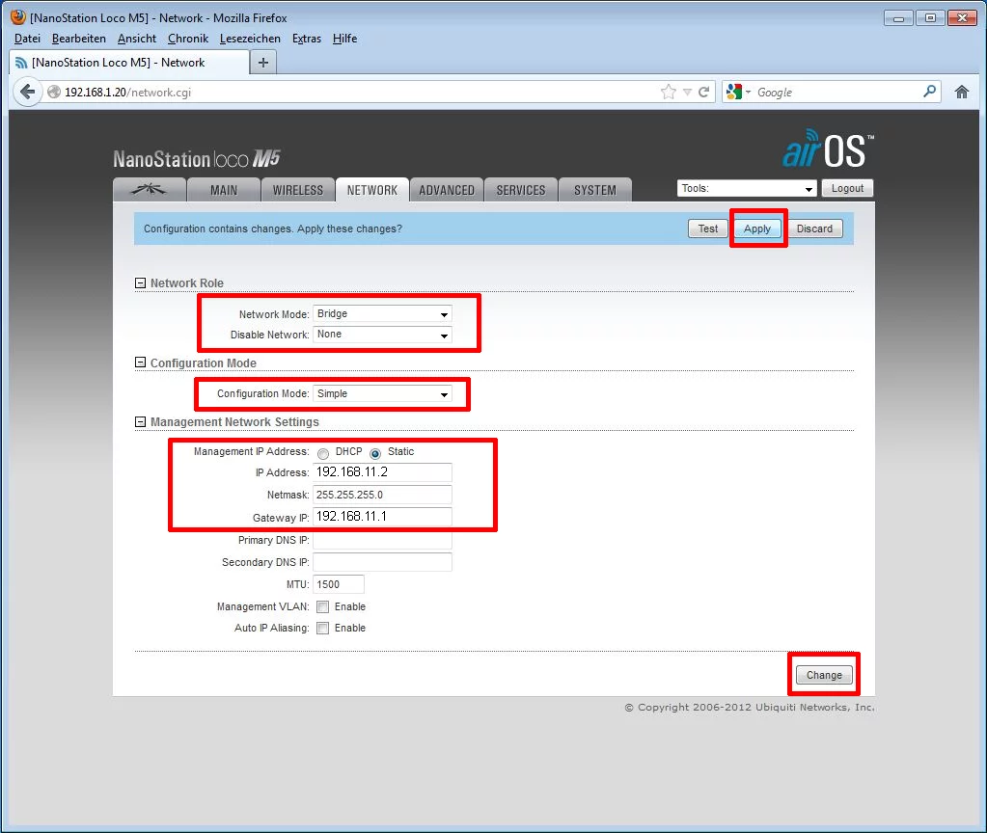
Task: Open the Firefox home page icon
Action: [961, 92]
